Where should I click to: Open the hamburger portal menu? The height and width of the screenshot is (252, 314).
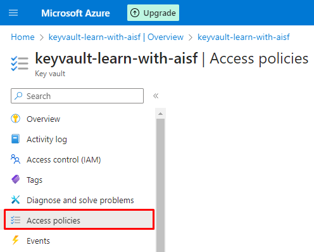[13, 13]
